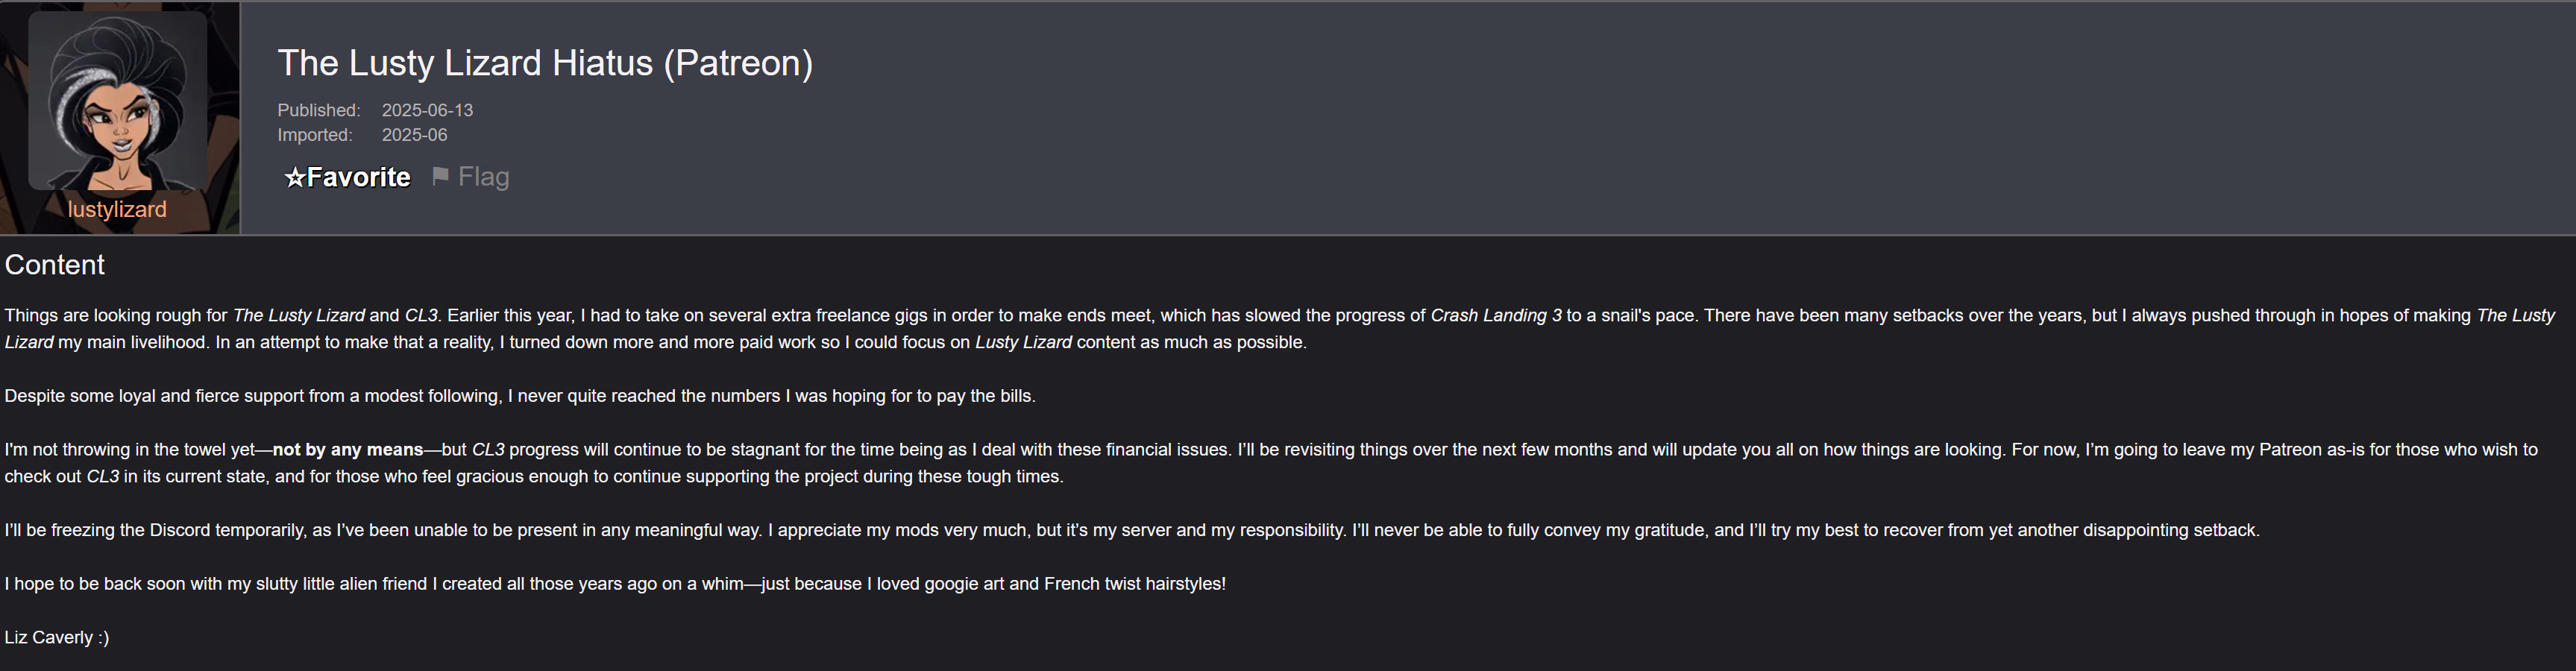The image size is (2576, 671).
Task: Click the 'Published:' label
Action: (318, 110)
